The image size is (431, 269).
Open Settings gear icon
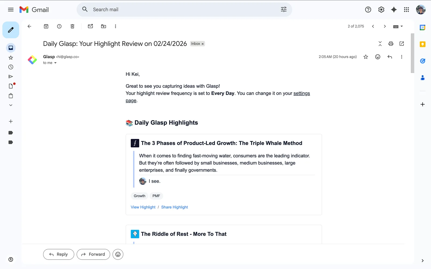[x=381, y=10]
